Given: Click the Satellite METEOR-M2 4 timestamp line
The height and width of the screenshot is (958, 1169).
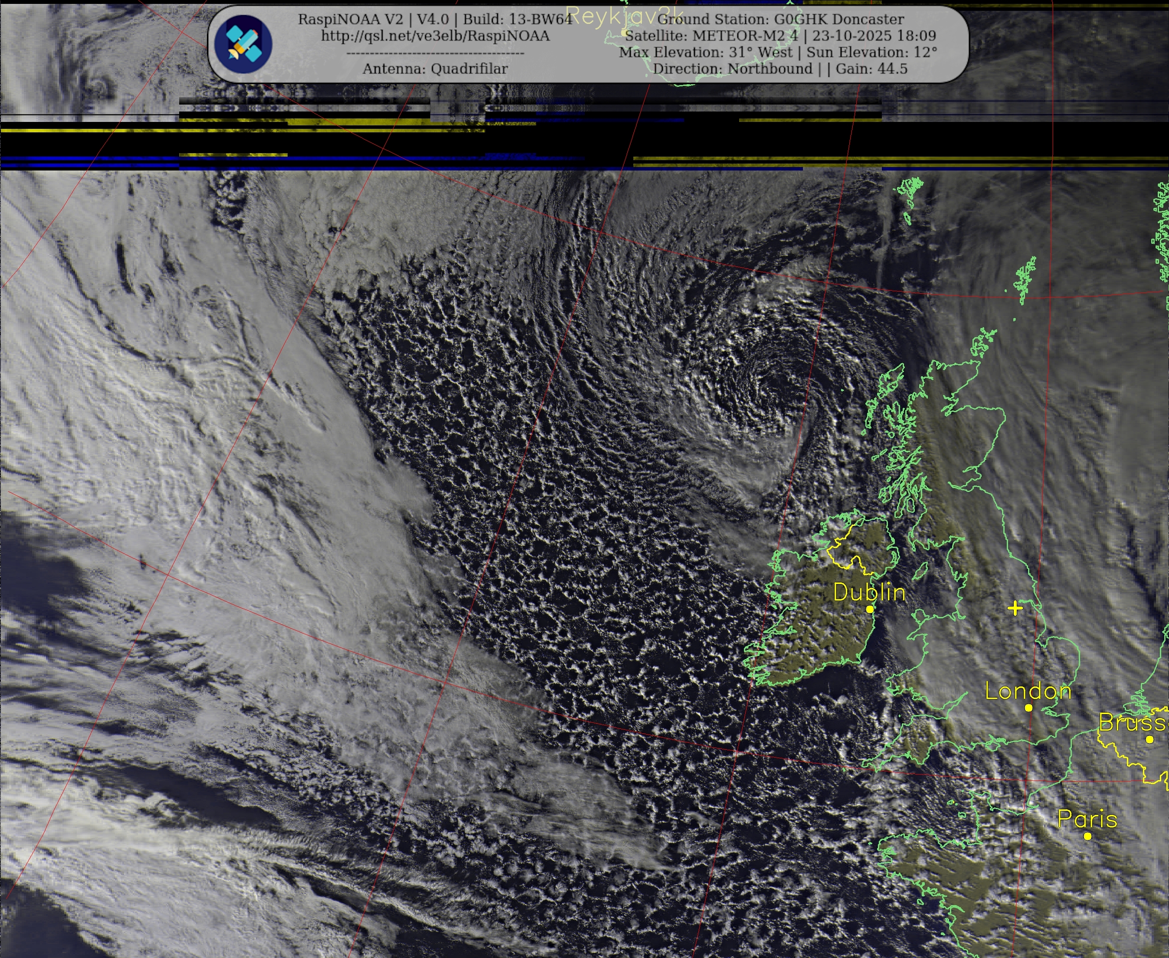Looking at the screenshot, I should (781, 36).
